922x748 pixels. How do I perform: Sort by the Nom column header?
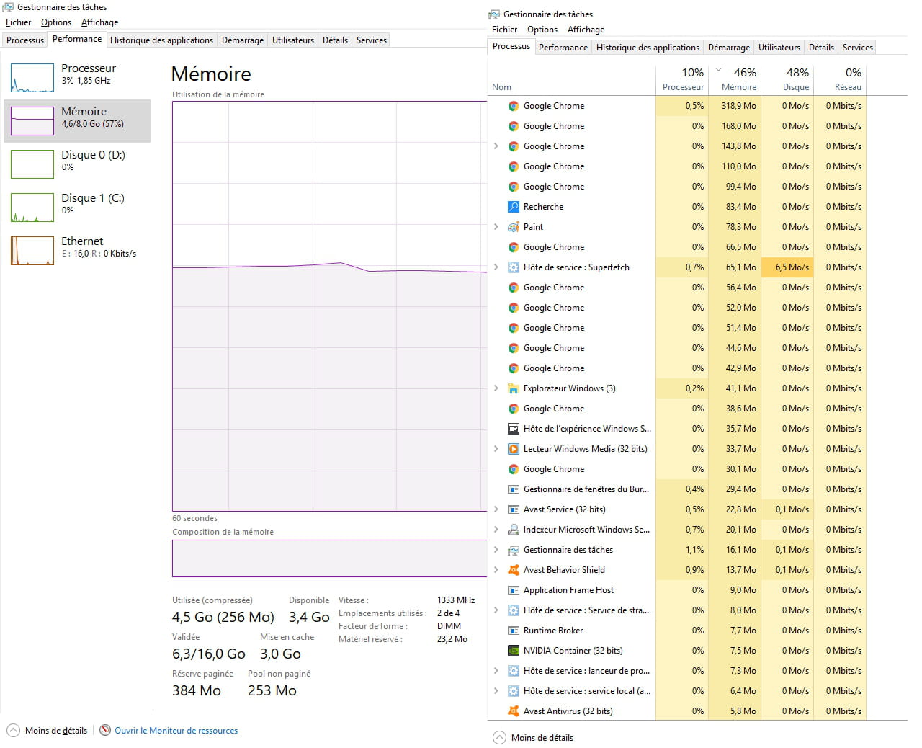click(572, 79)
